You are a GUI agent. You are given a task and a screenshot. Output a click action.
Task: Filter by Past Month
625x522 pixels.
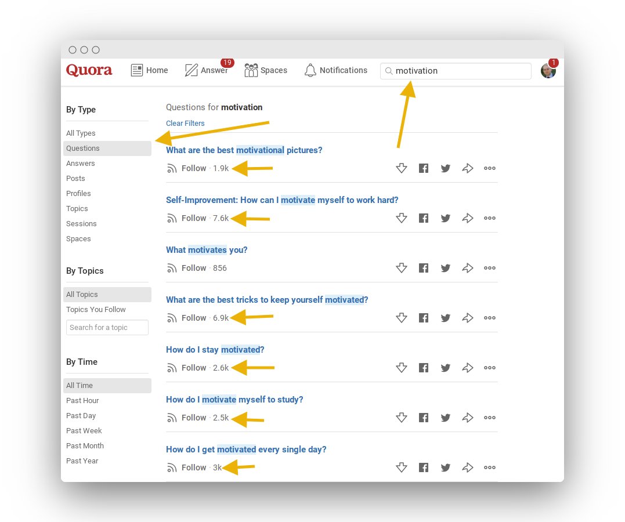point(85,446)
